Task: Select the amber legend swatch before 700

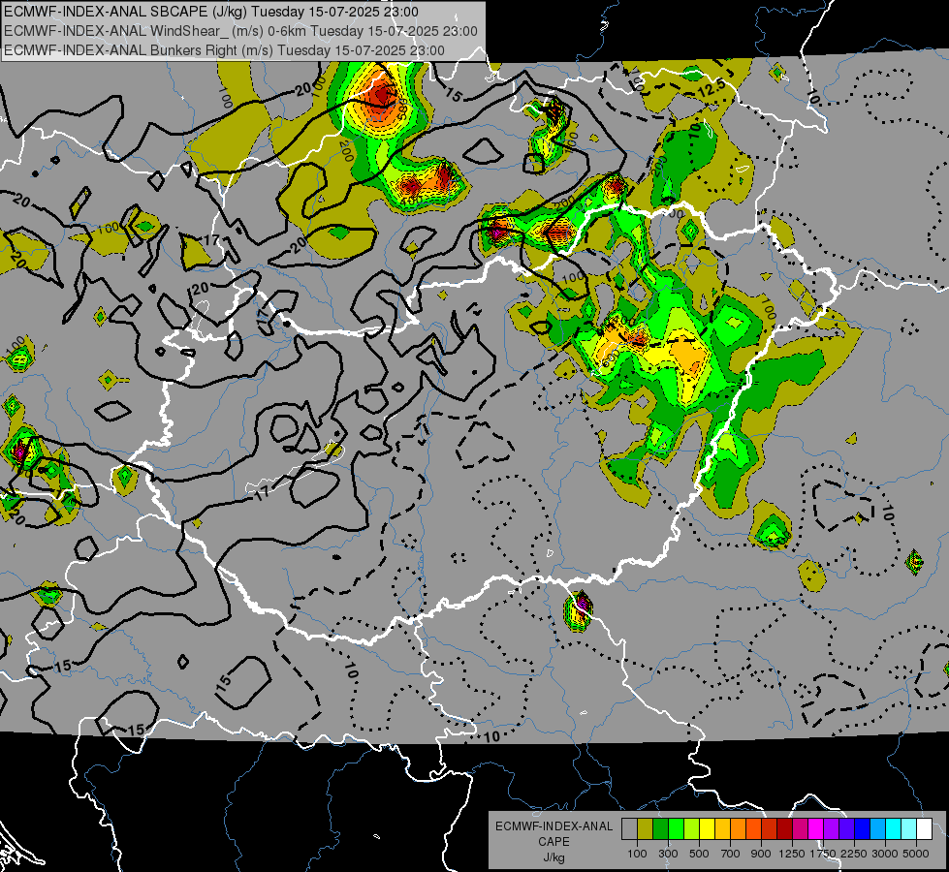Action: (x=722, y=829)
